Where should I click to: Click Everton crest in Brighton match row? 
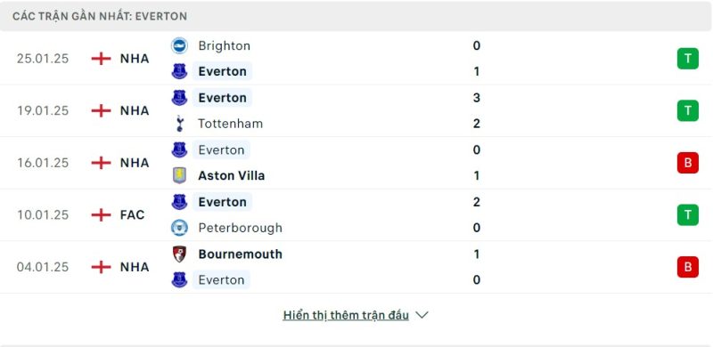(179, 71)
